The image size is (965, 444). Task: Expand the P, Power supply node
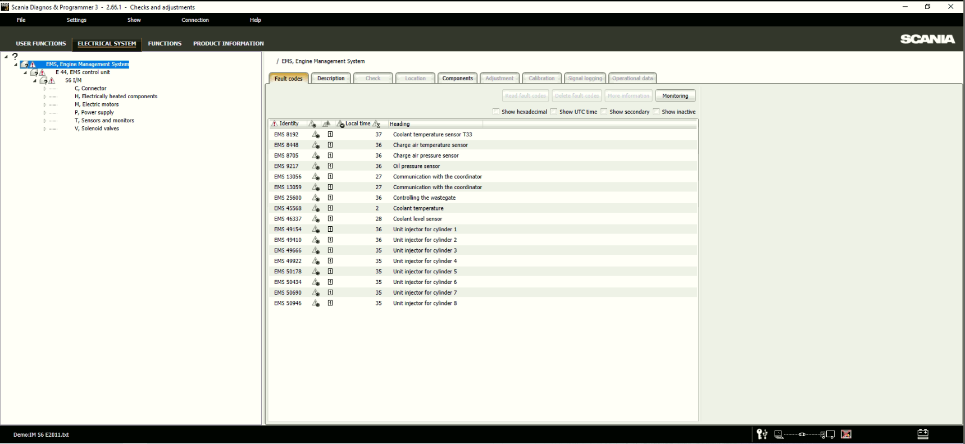click(45, 113)
